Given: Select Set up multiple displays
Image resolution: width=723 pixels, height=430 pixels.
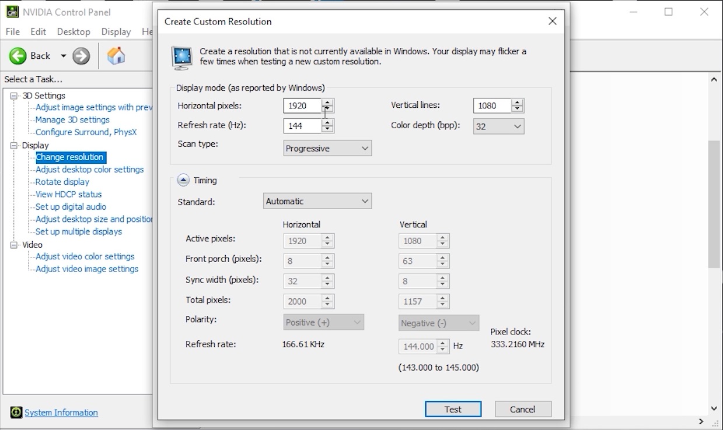Looking at the screenshot, I should pyautogui.click(x=79, y=231).
